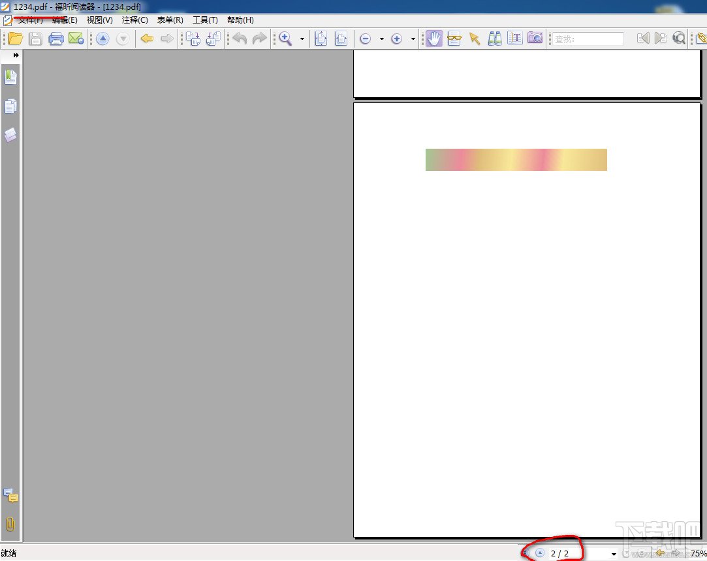Image resolution: width=707 pixels, height=561 pixels.
Task: Activate the Select Text tool
Action: [x=515, y=38]
